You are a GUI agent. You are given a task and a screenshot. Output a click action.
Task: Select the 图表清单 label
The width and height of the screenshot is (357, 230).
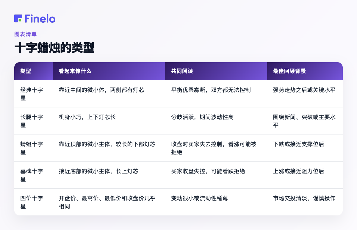point(25,34)
